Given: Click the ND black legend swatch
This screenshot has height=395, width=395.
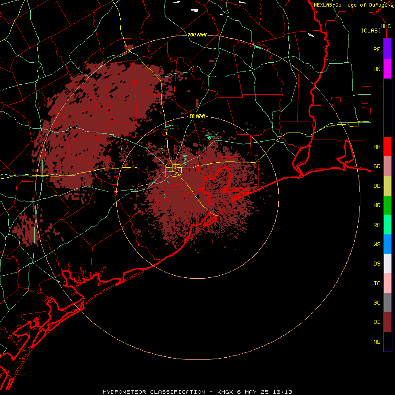Looking at the screenshot, I should tap(388, 341).
